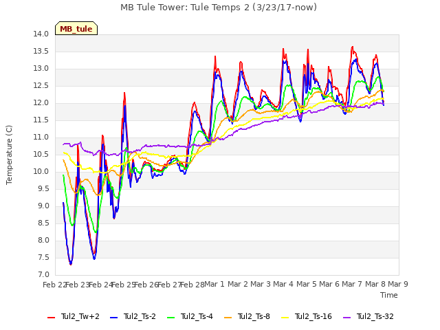Viewport: 440px width, 330px height.
Task: Click the Mar 7 x-axis date label
Action: point(352,284)
